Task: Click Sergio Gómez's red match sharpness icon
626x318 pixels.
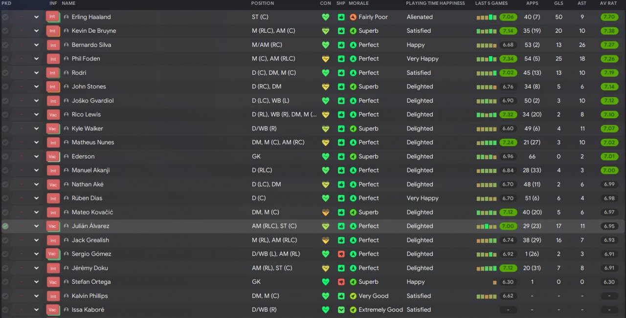Action: tap(341, 254)
